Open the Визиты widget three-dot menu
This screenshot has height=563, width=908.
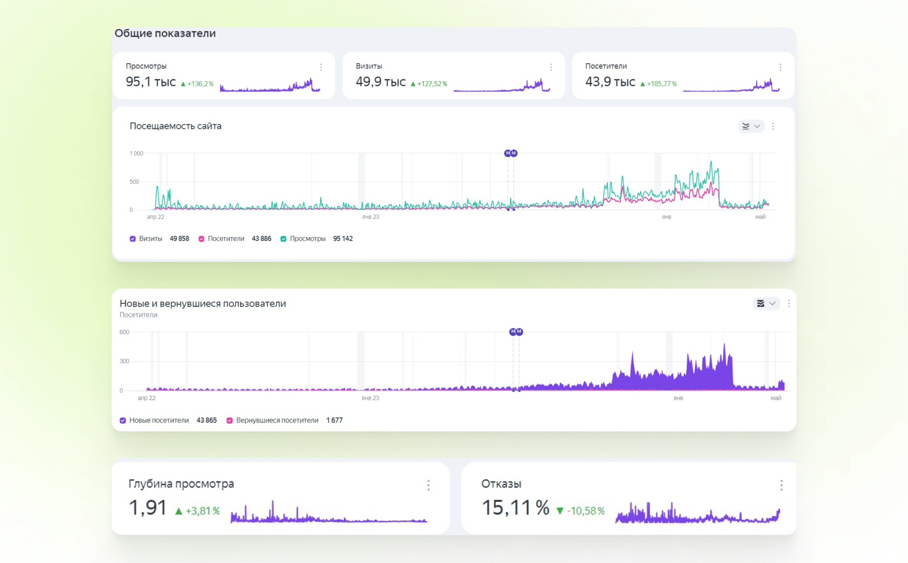(x=551, y=67)
